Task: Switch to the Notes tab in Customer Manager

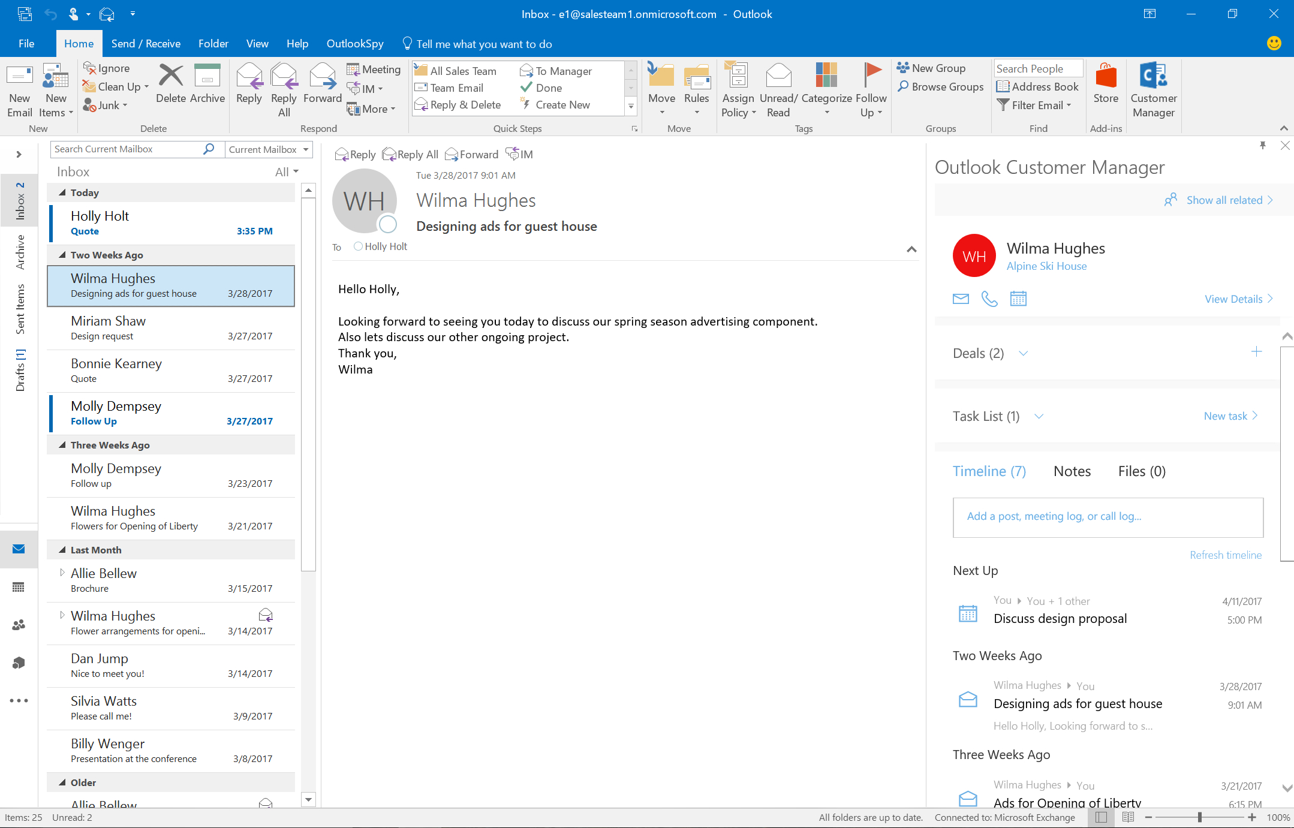Action: click(1072, 471)
